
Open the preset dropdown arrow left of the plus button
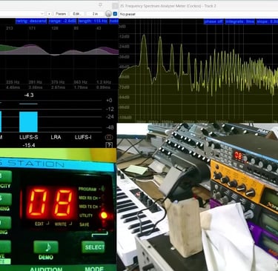click(42, 14)
